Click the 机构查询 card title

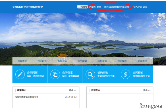click(103, 73)
